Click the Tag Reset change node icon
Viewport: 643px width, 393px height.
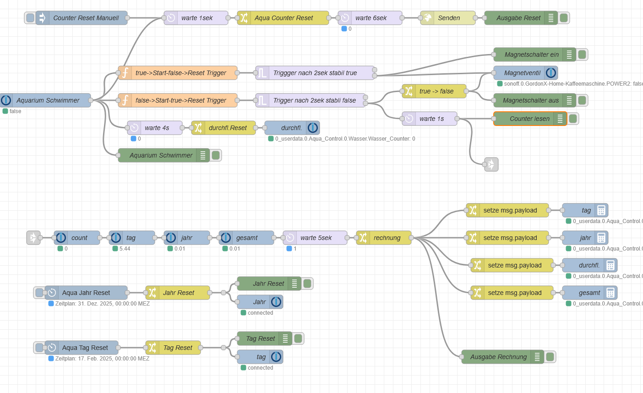coord(153,348)
